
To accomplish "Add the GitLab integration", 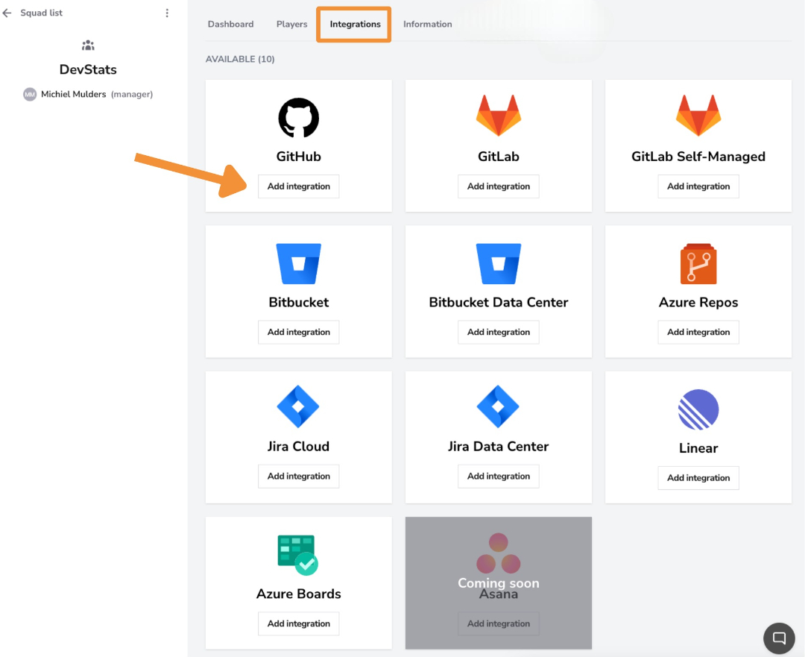I will coord(499,186).
